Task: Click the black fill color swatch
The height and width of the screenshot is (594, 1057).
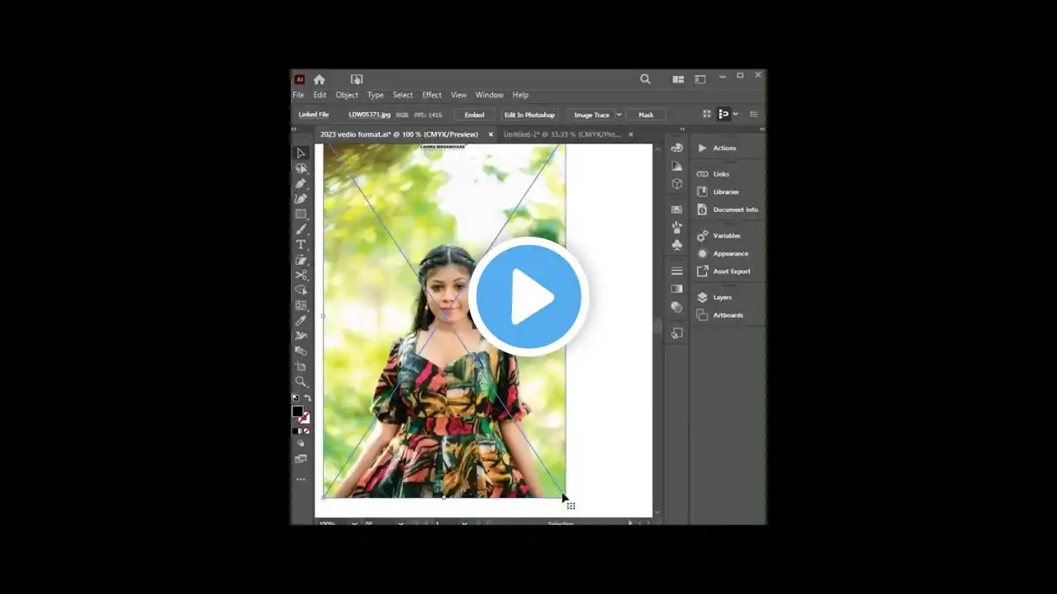Action: pos(297,411)
